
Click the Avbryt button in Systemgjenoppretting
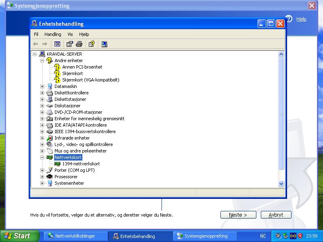tap(276, 215)
